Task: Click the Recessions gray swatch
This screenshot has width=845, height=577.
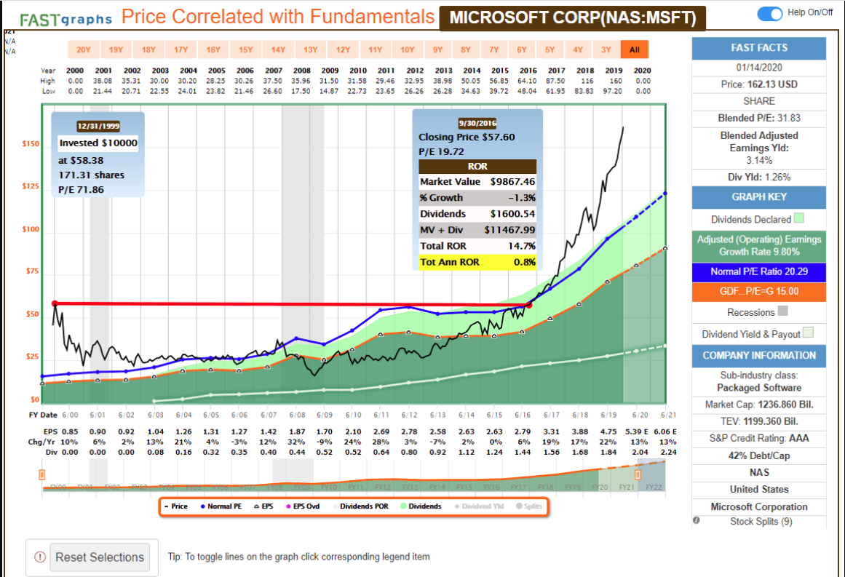Action: pos(783,311)
